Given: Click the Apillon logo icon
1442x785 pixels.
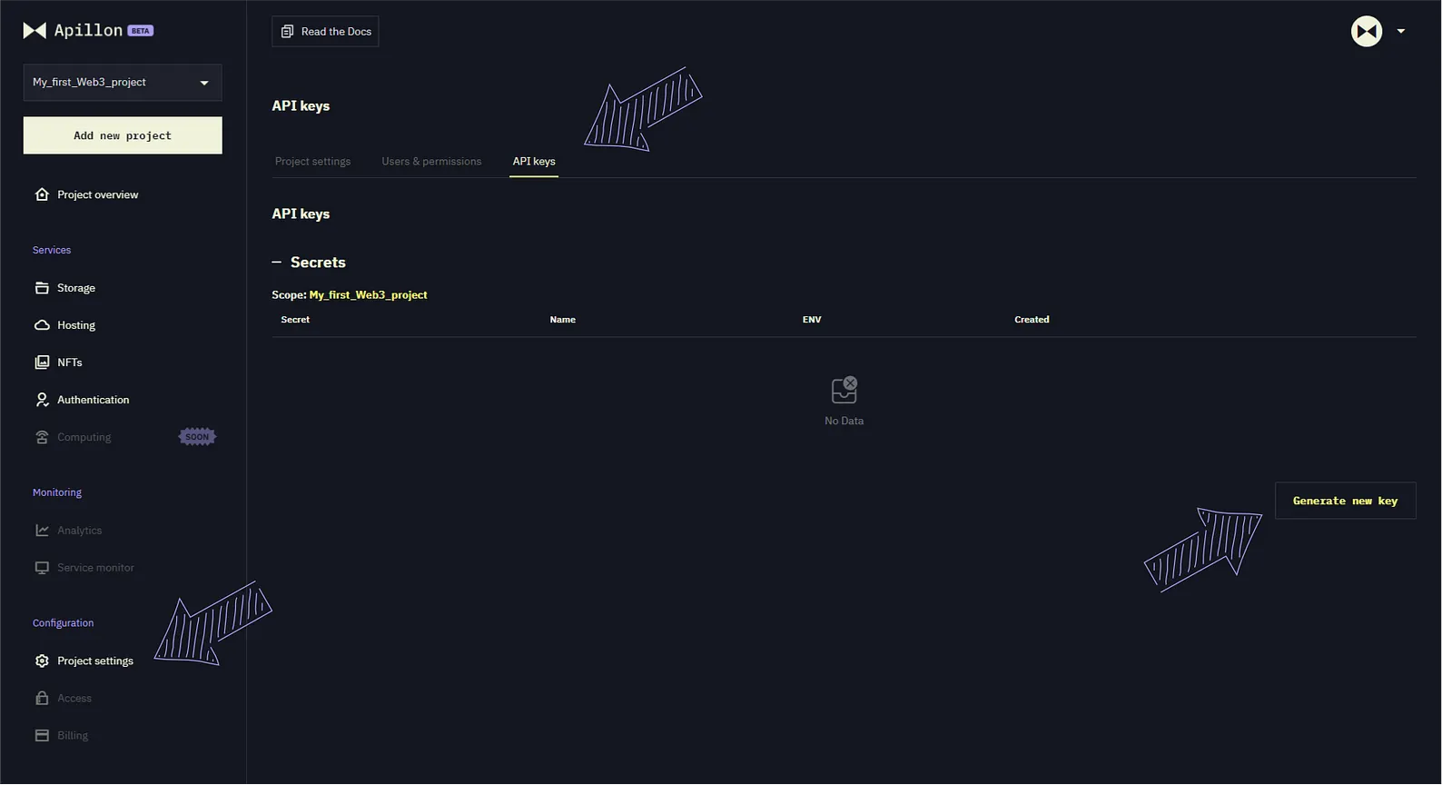Looking at the screenshot, I should [x=35, y=31].
